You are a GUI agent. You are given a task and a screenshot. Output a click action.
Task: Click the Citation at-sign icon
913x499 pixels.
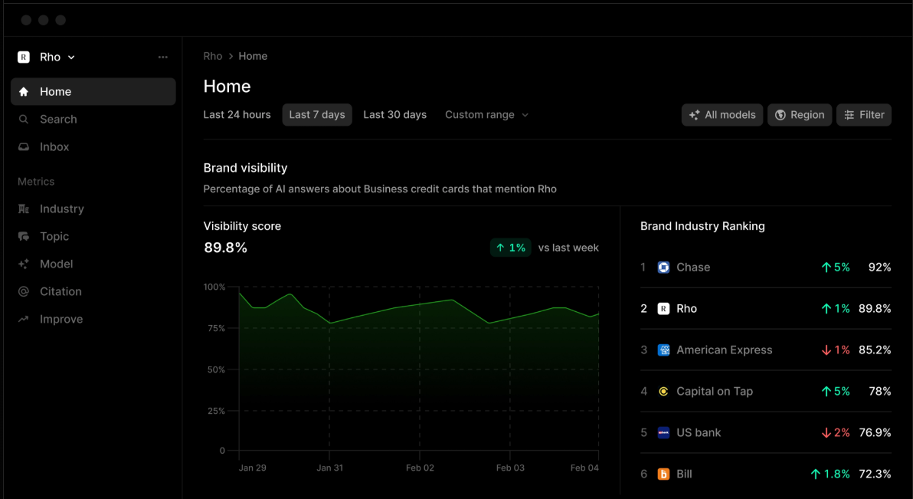[x=24, y=292]
